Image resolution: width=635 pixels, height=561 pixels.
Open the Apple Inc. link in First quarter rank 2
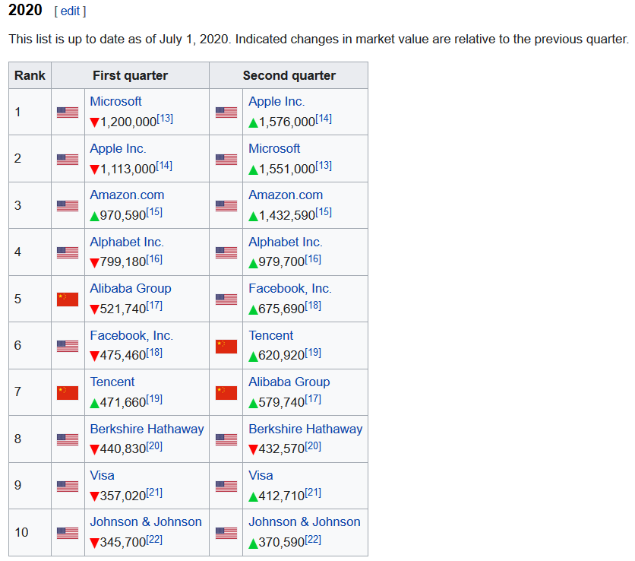coord(118,148)
